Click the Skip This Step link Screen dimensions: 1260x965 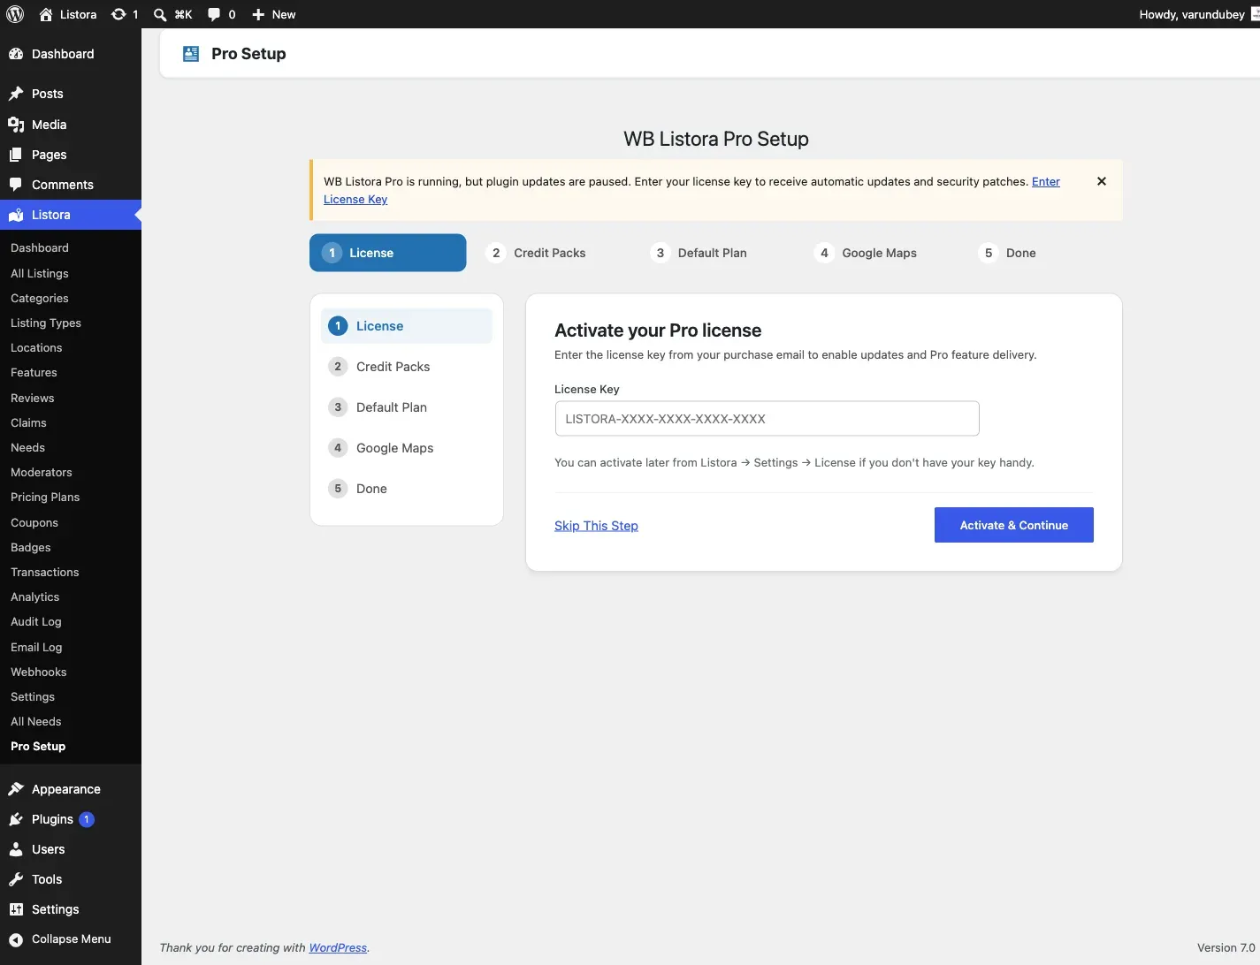[x=596, y=526]
